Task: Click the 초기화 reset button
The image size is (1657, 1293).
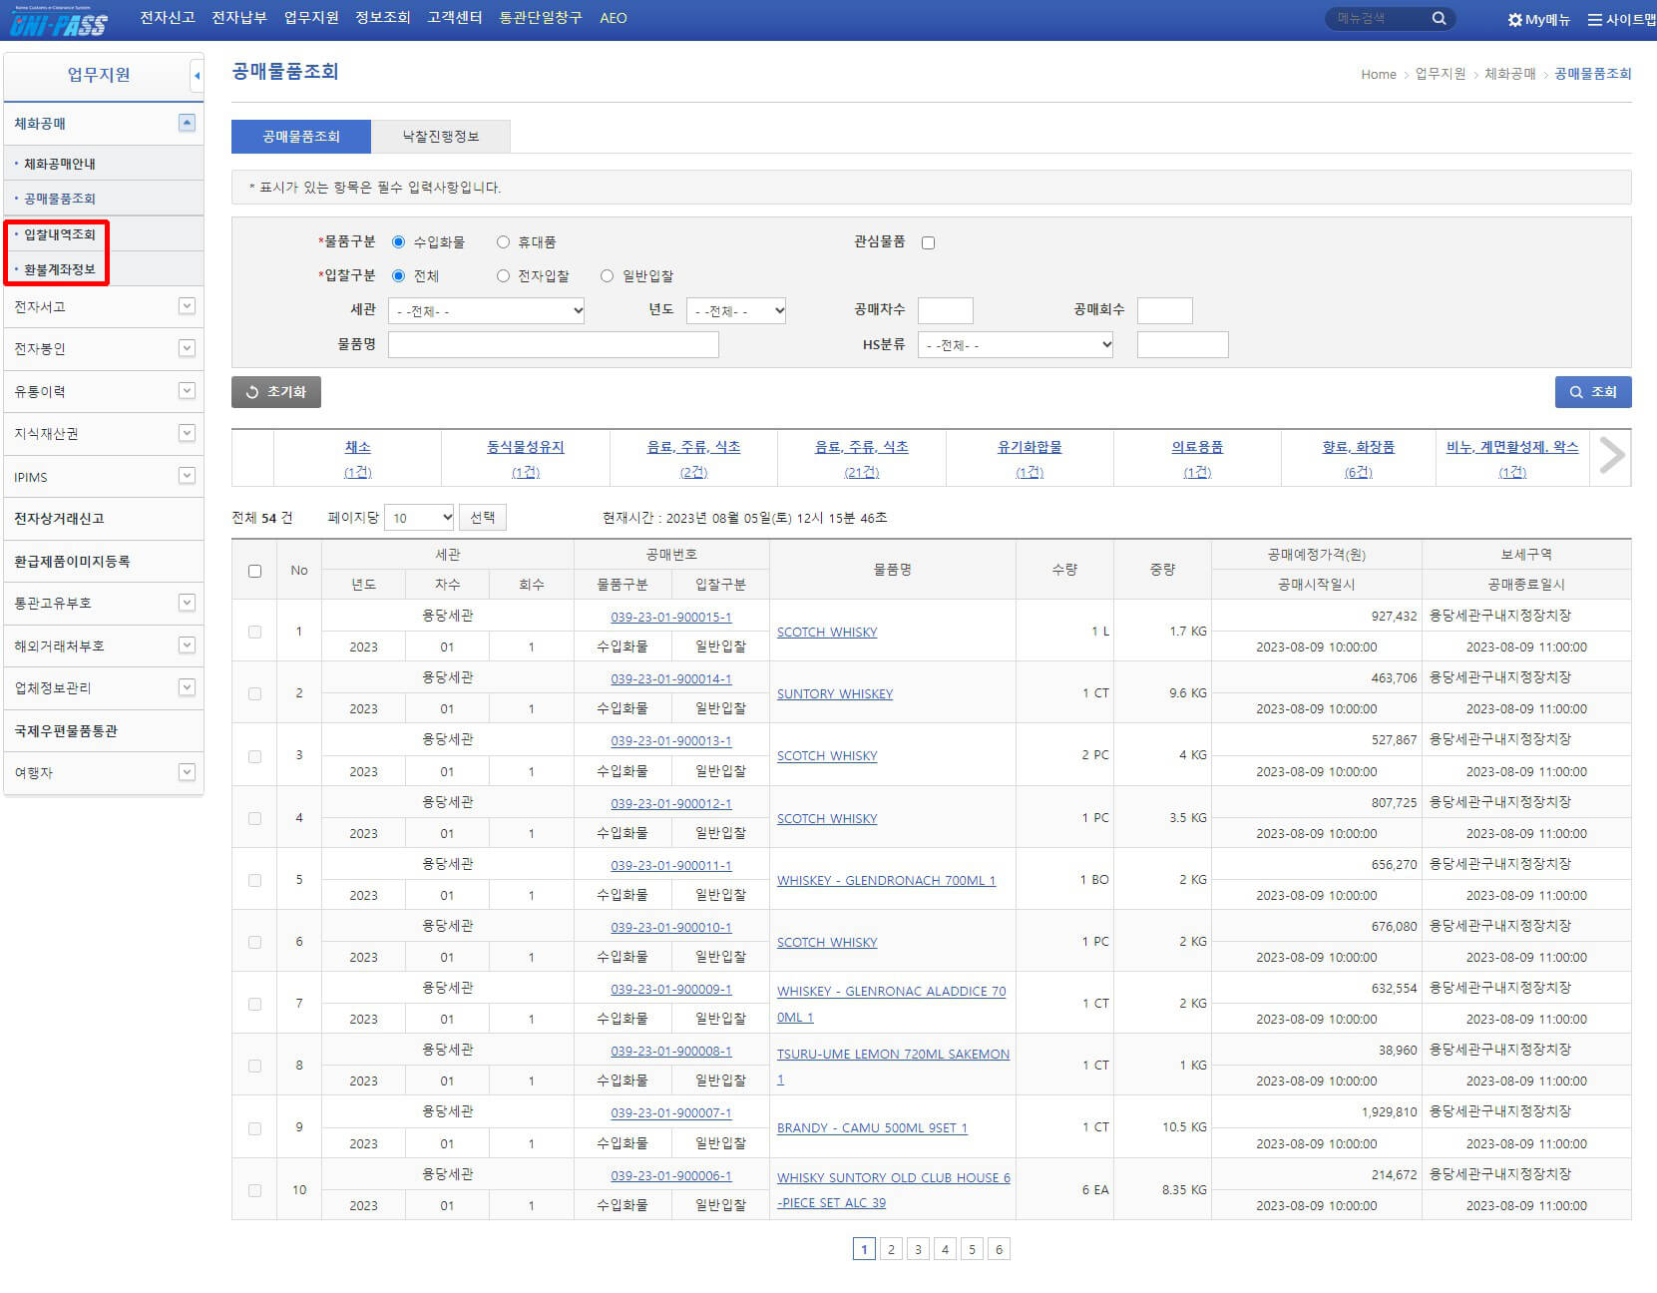Action: point(276,392)
